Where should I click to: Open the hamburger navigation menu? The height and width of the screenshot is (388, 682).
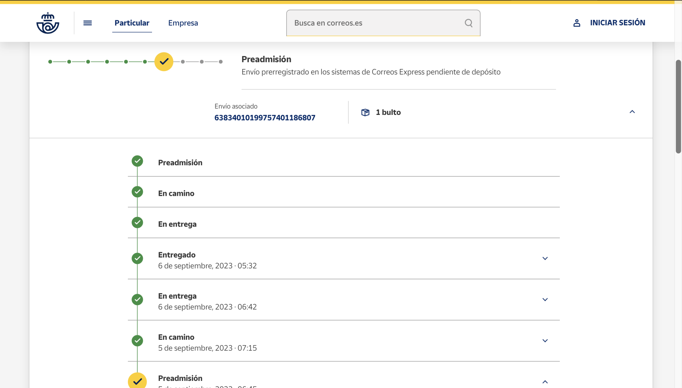pos(87,23)
